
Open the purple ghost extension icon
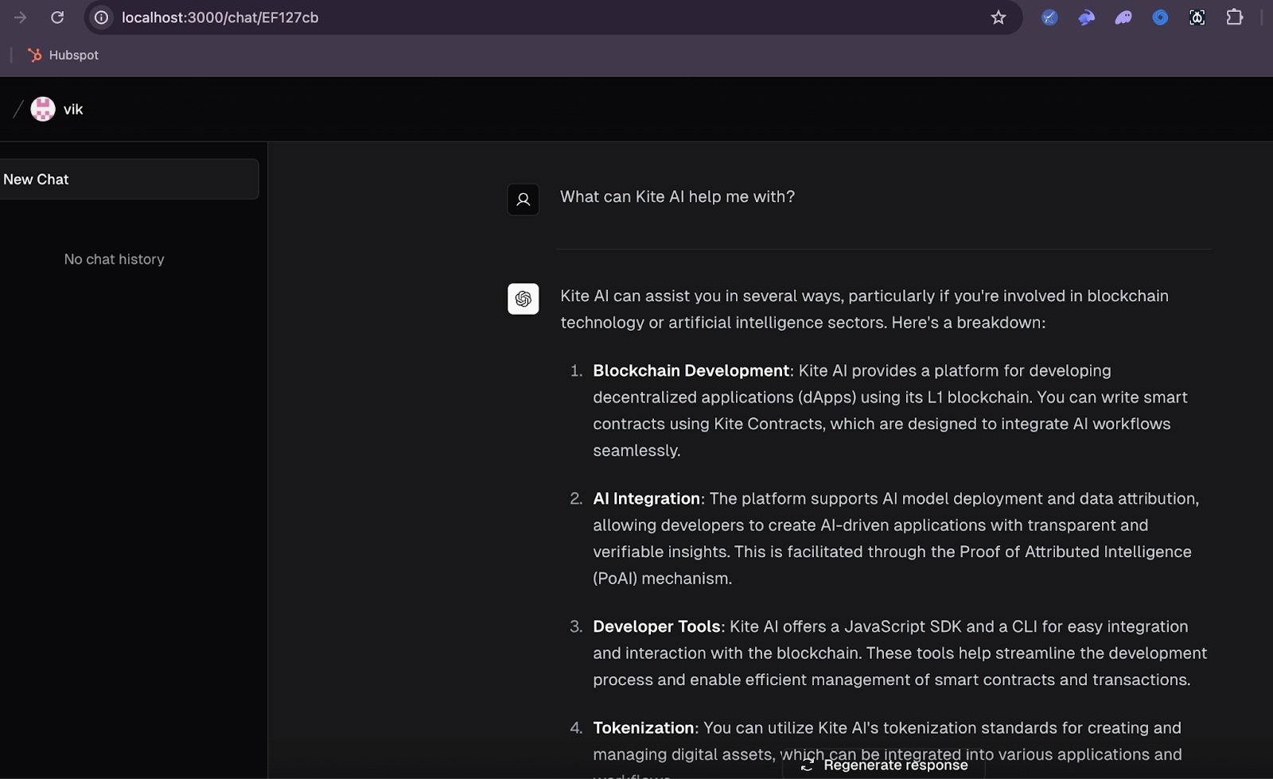click(x=1123, y=17)
